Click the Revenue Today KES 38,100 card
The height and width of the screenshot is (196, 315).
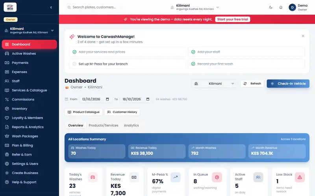pos(157,151)
